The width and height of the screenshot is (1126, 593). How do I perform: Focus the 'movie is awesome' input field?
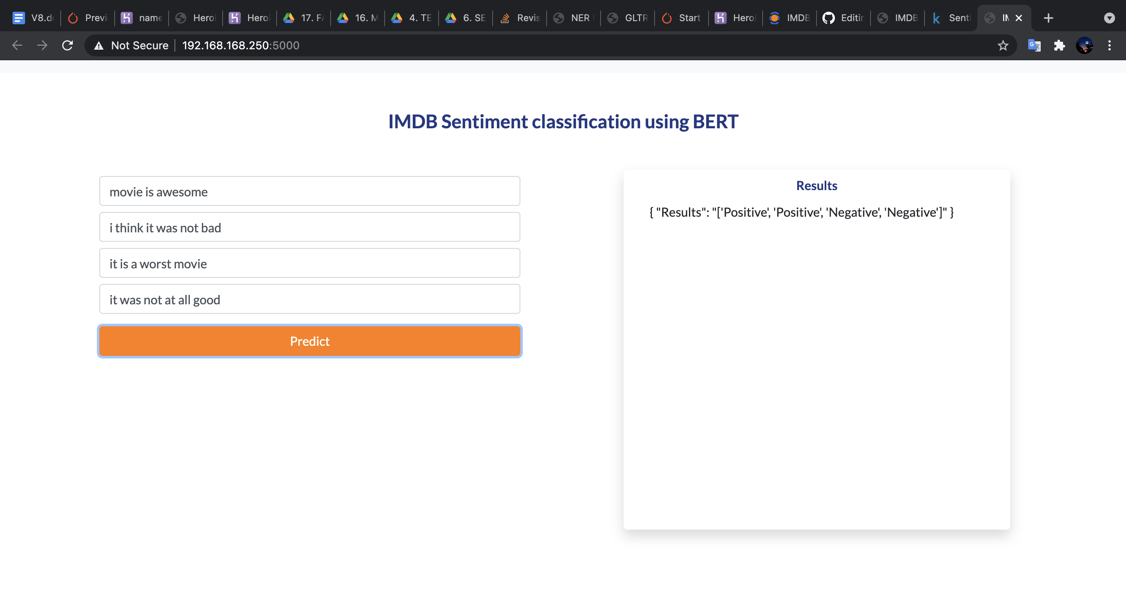[x=309, y=191]
